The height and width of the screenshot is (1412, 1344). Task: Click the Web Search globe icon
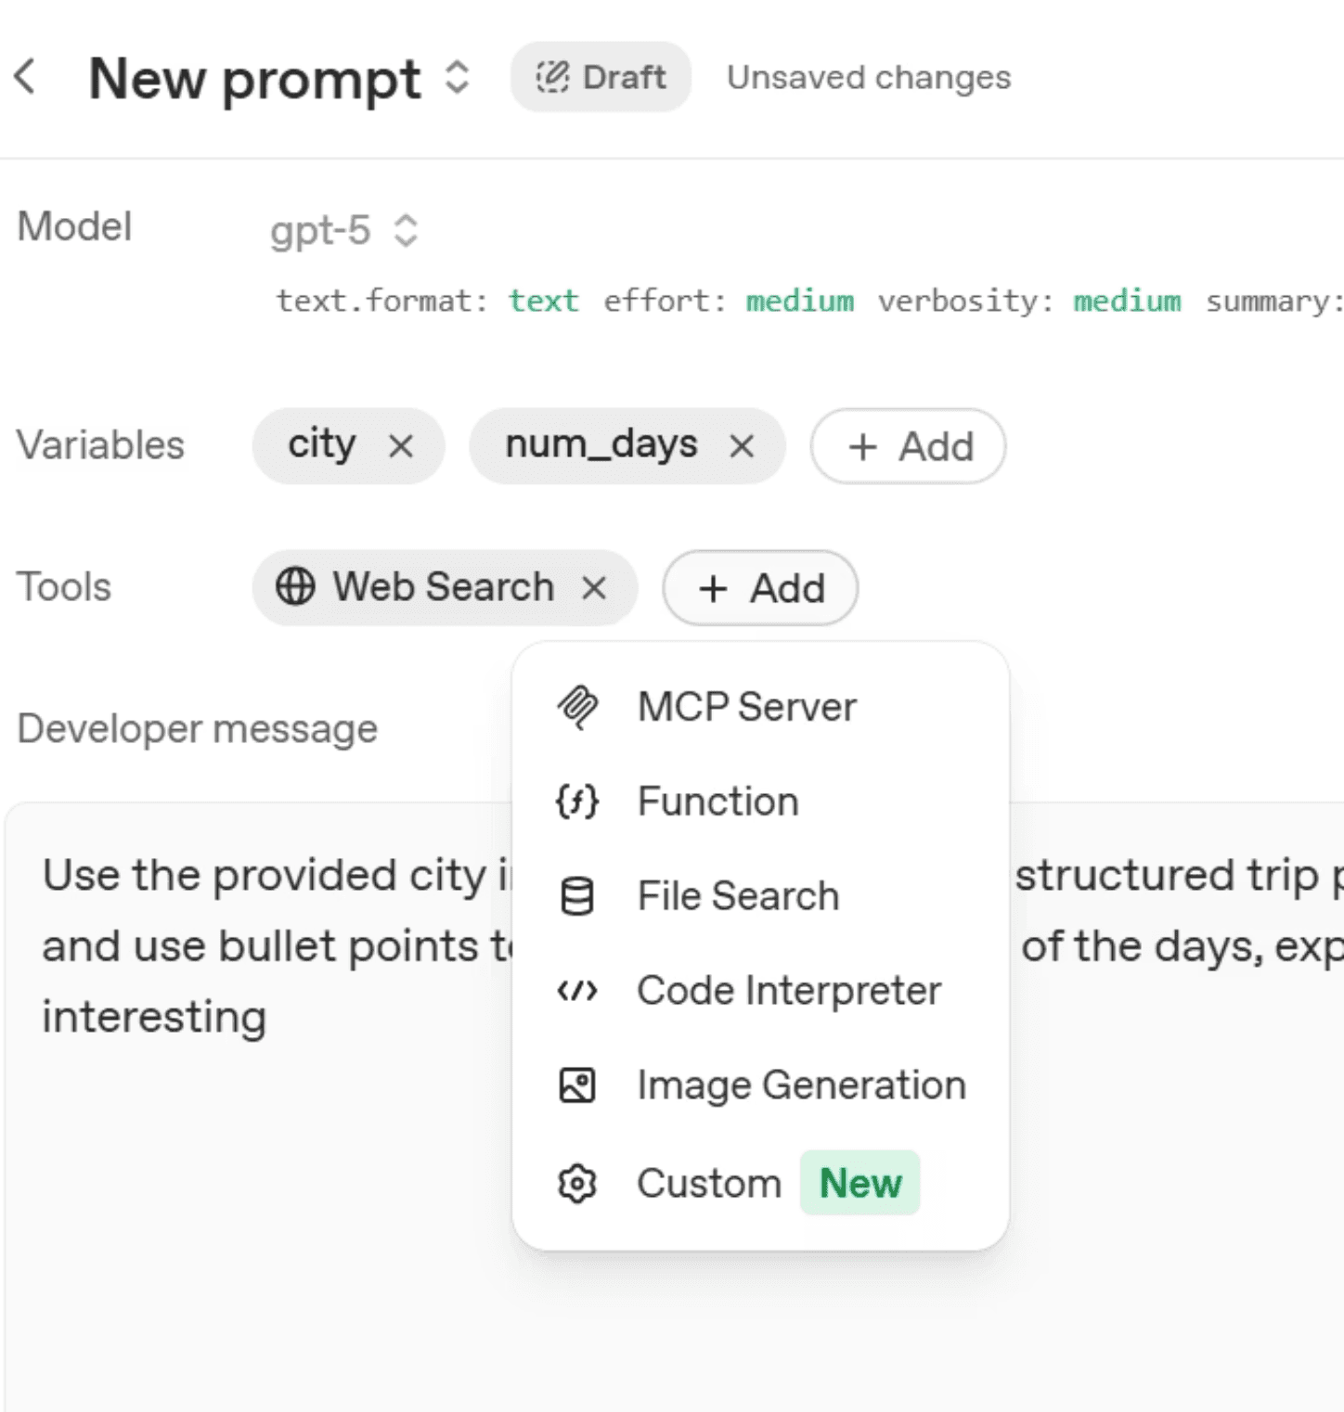pyautogui.click(x=295, y=587)
